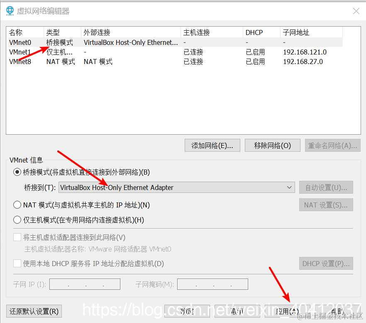Close the Virtual Network Editor dialog
366x323 pixels.
click(x=356, y=11)
